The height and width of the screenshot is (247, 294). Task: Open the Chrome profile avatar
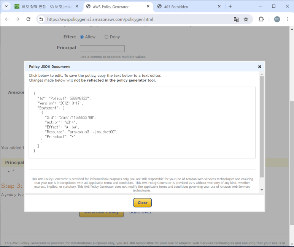277,19
